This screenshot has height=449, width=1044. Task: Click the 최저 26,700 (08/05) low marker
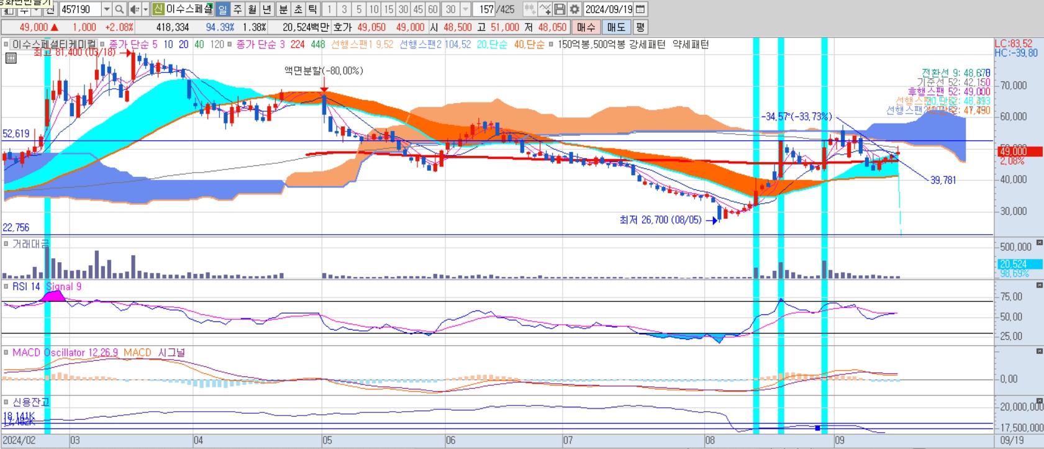tap(660, 220)
